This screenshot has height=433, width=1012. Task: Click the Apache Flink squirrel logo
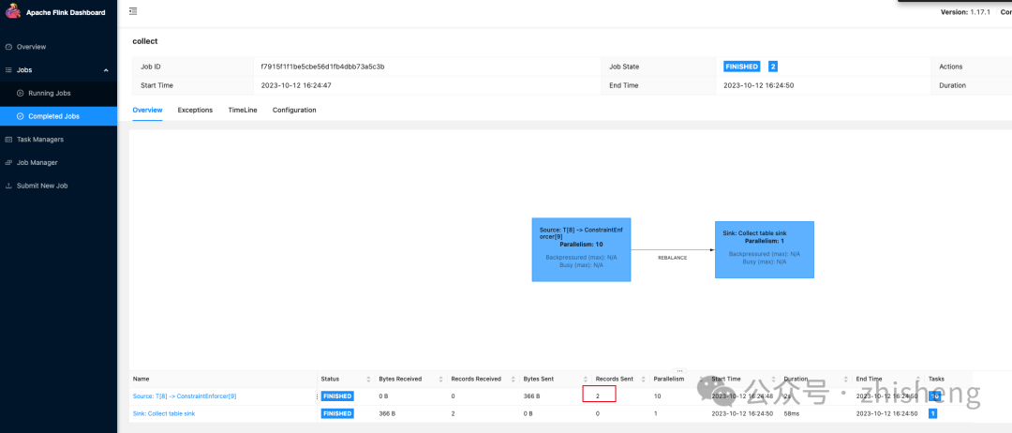[13, 12]
